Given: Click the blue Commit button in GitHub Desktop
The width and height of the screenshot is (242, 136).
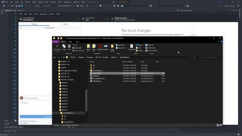Looking at the screenshot, I should [36, 117].
